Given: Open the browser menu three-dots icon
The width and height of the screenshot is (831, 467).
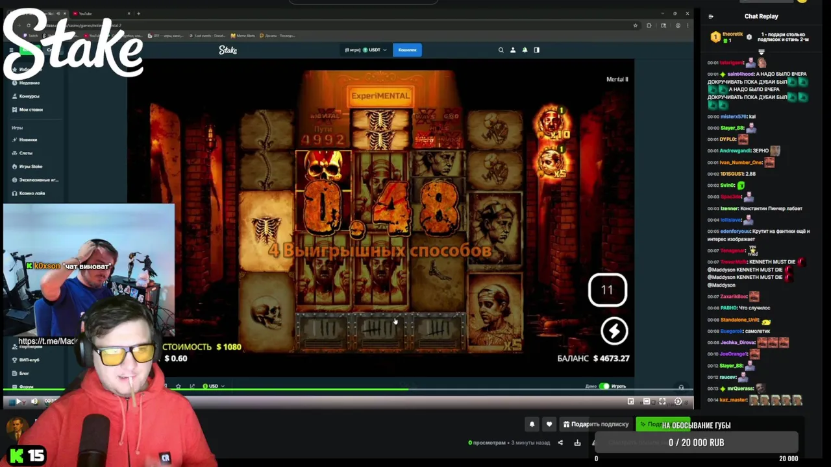Looking at the screenshot, I should (688, 25).
